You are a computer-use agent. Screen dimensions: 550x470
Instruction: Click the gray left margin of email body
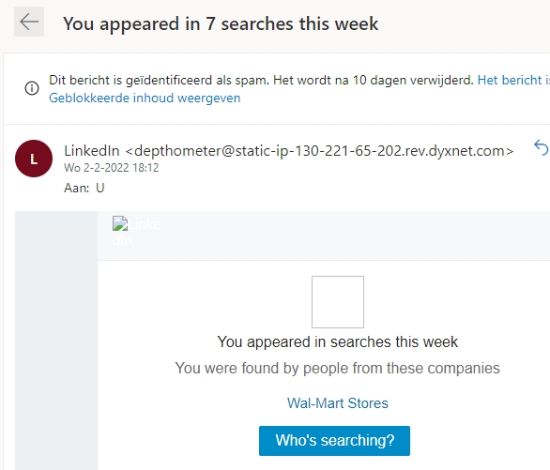[x=56, y=341]
